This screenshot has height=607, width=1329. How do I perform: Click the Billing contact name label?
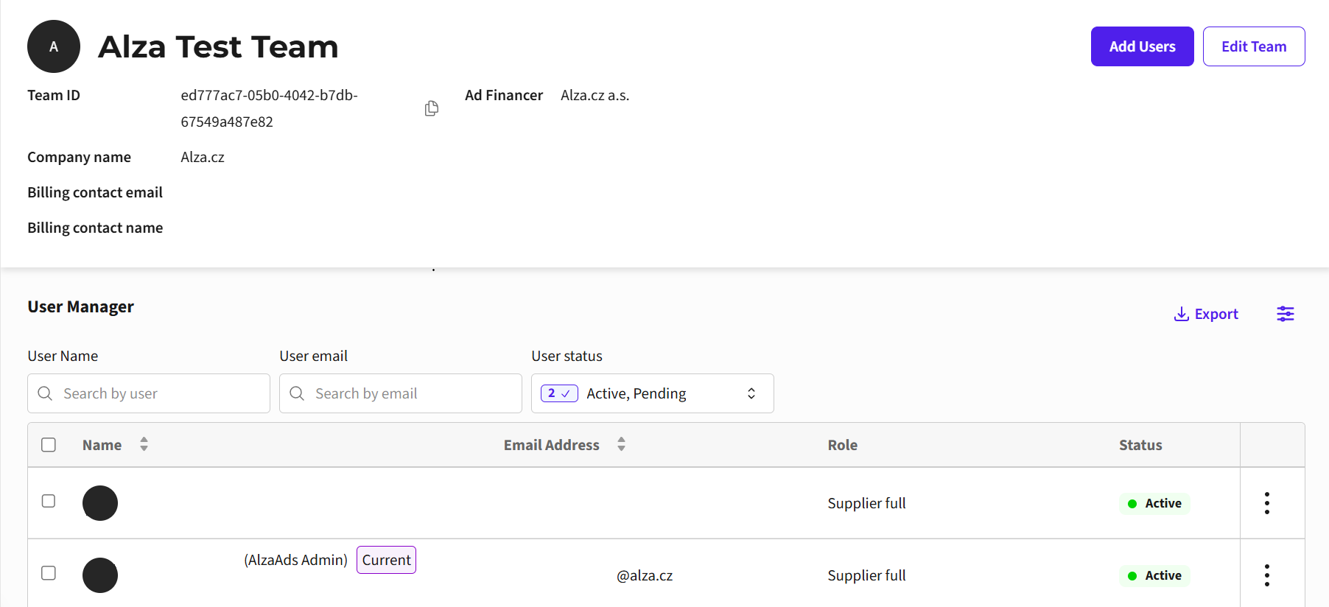tap(95, 228)
